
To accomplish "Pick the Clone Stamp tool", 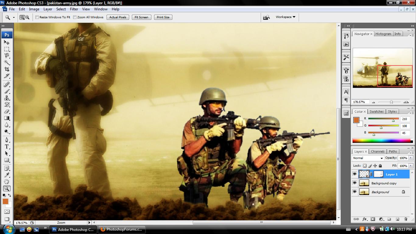I will [7, 98].
